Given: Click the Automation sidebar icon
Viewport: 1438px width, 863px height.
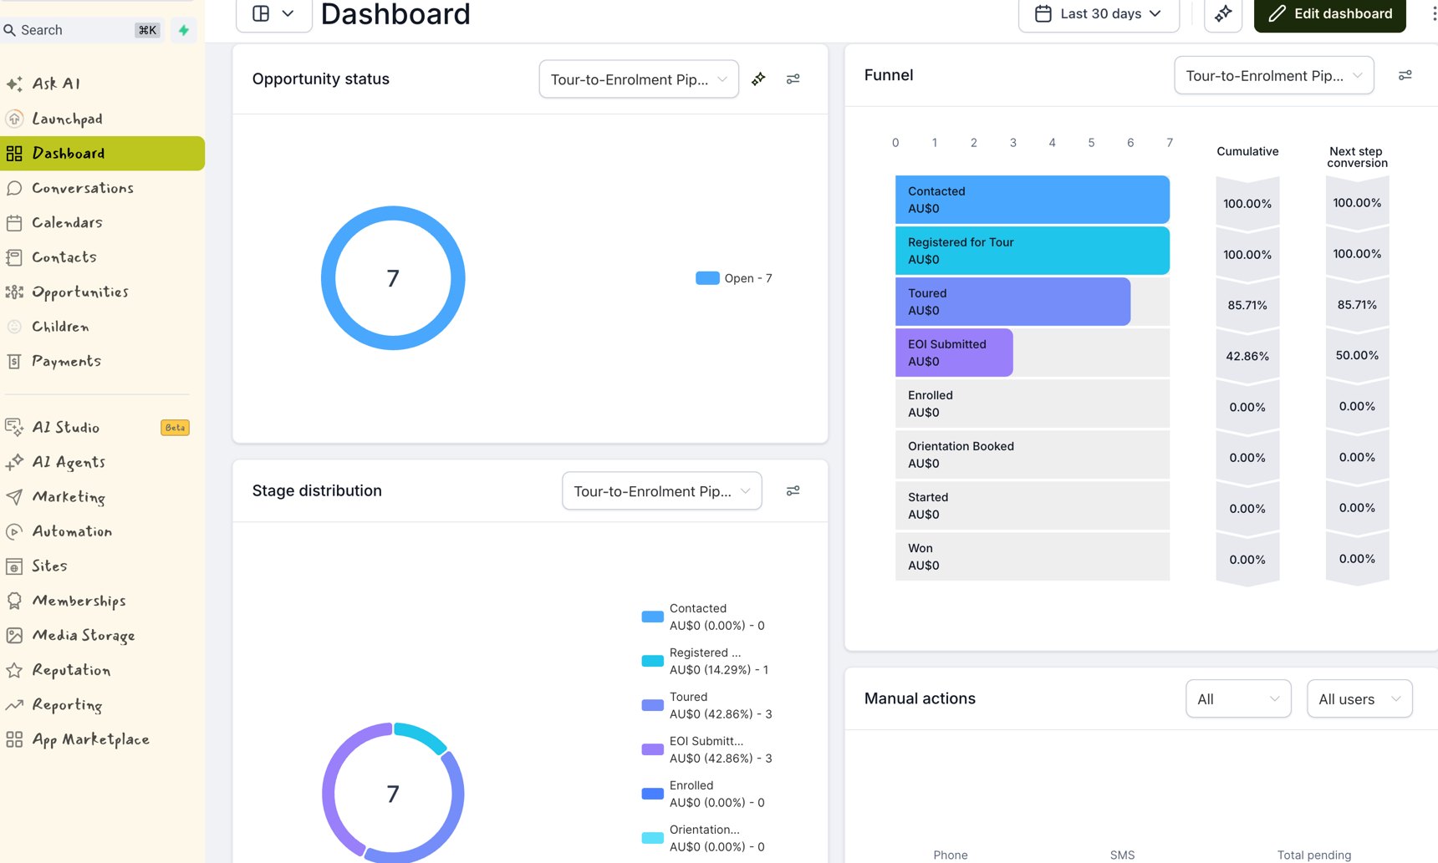Looking at the screenshot, I should [14, 531].
